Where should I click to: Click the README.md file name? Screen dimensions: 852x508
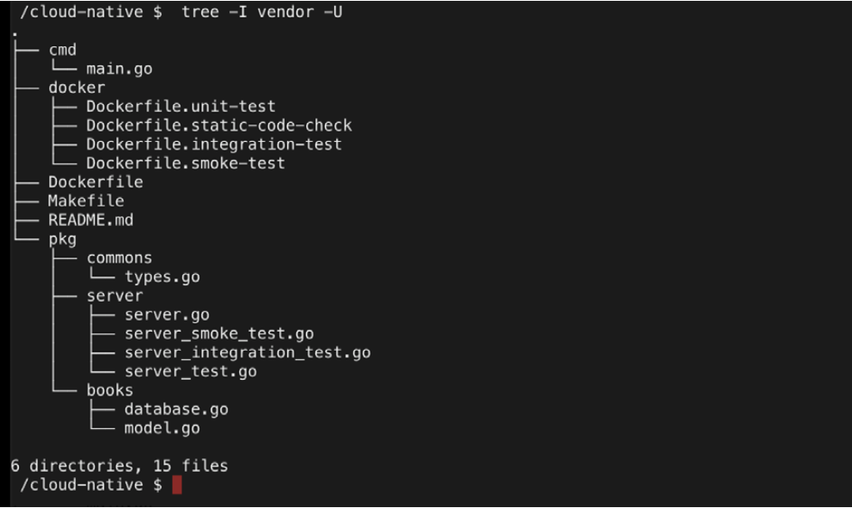(90, 220)
